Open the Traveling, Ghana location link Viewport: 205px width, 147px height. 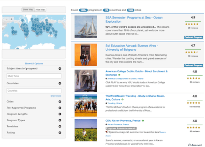pos(115,103)
